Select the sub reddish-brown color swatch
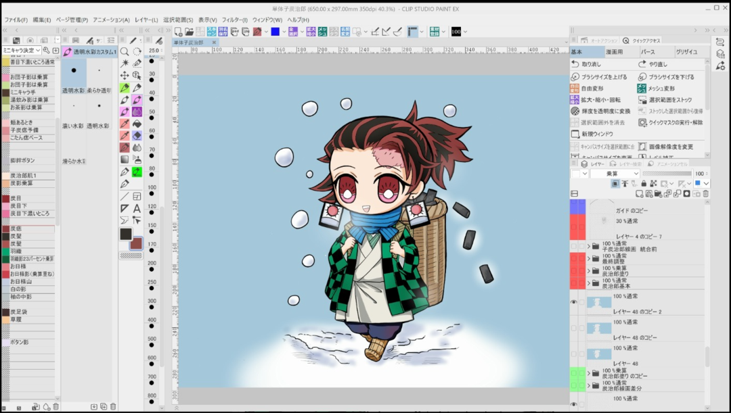 (136, 243)
